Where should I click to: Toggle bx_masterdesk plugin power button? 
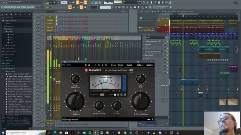(x=64, y=65)
